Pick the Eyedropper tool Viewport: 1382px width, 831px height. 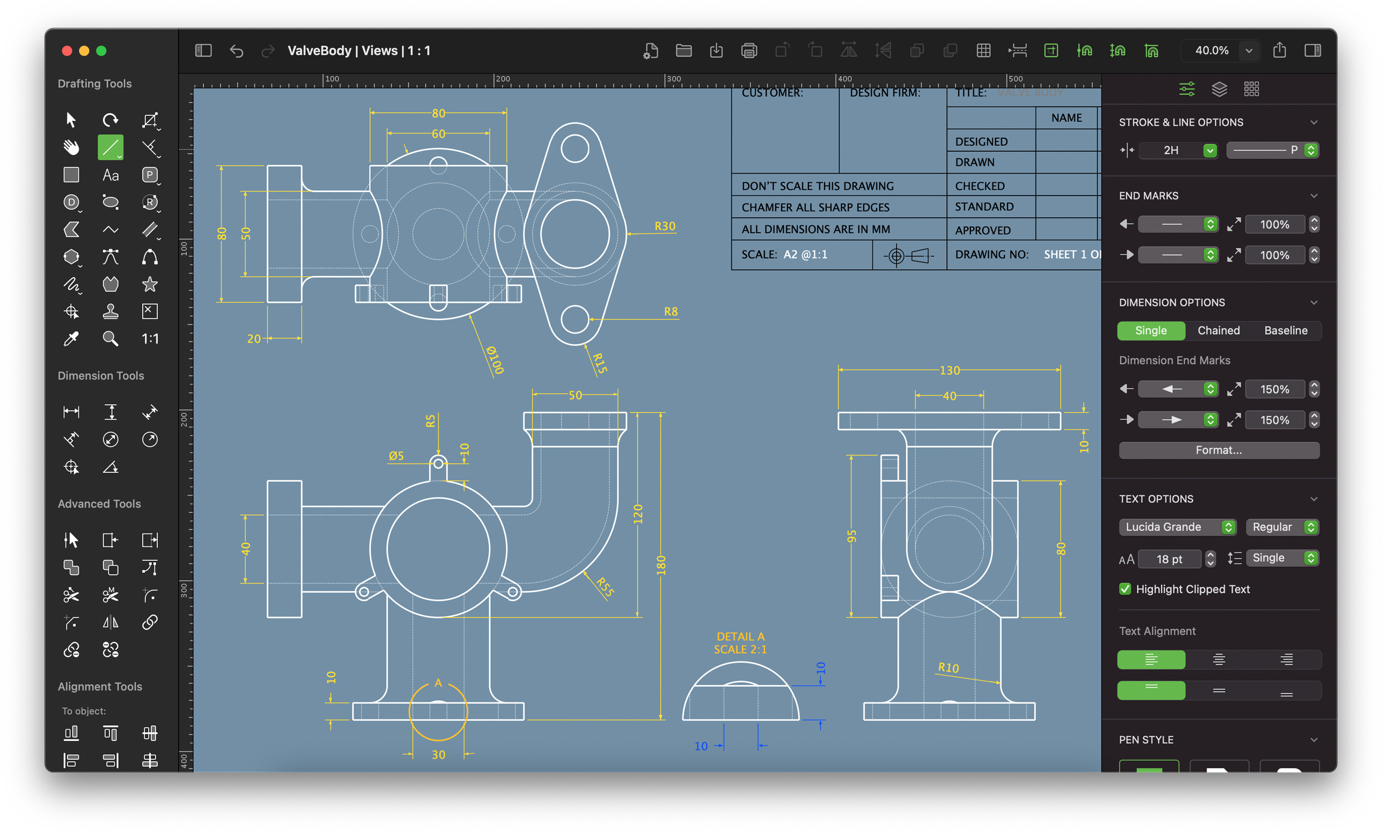point(72,338)
